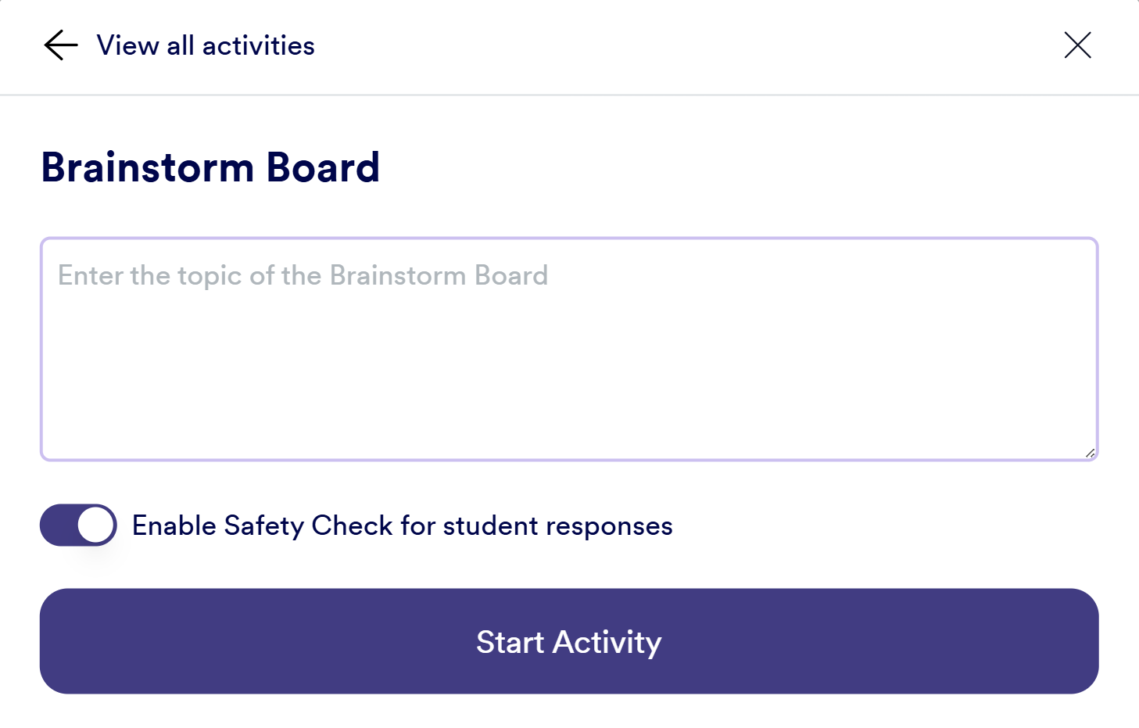Click the white knob on Safety Check switch
This screenshot has height=728, width=1139.
[96, 525]
